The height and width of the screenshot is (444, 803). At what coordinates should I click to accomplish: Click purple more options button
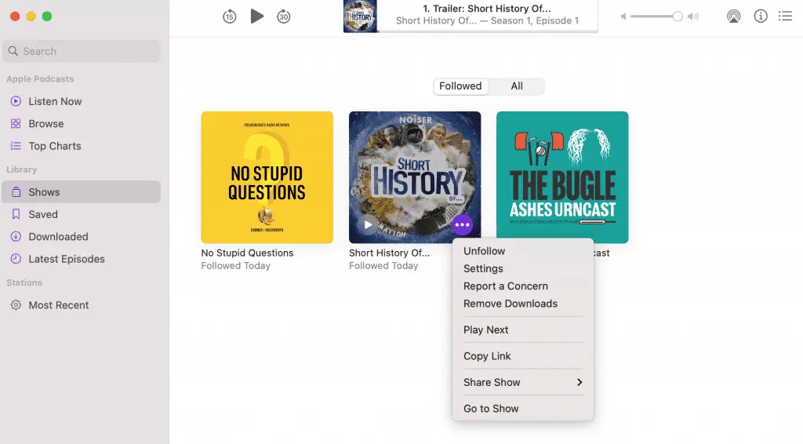462,225
